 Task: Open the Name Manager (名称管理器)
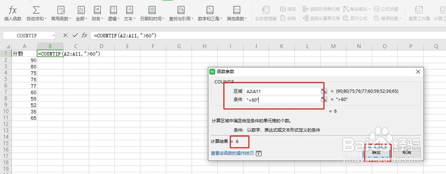tap(266, 14)
